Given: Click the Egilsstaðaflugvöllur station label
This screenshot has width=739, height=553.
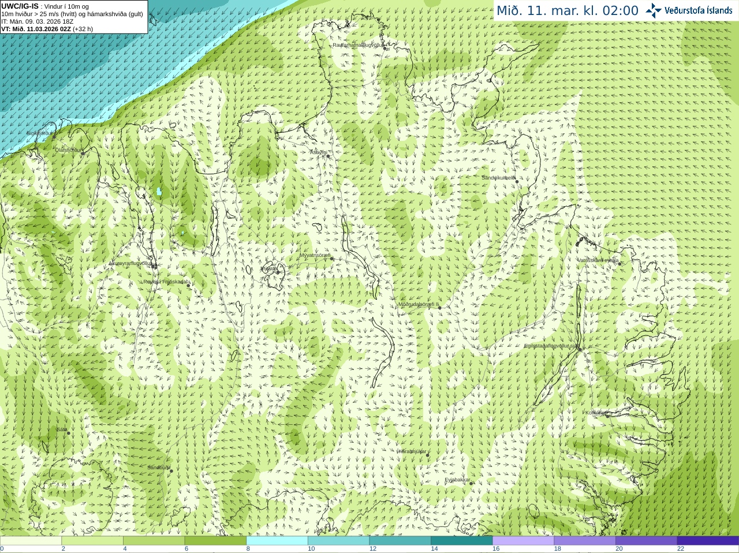Looking at the screenshot, I should 551,346.
